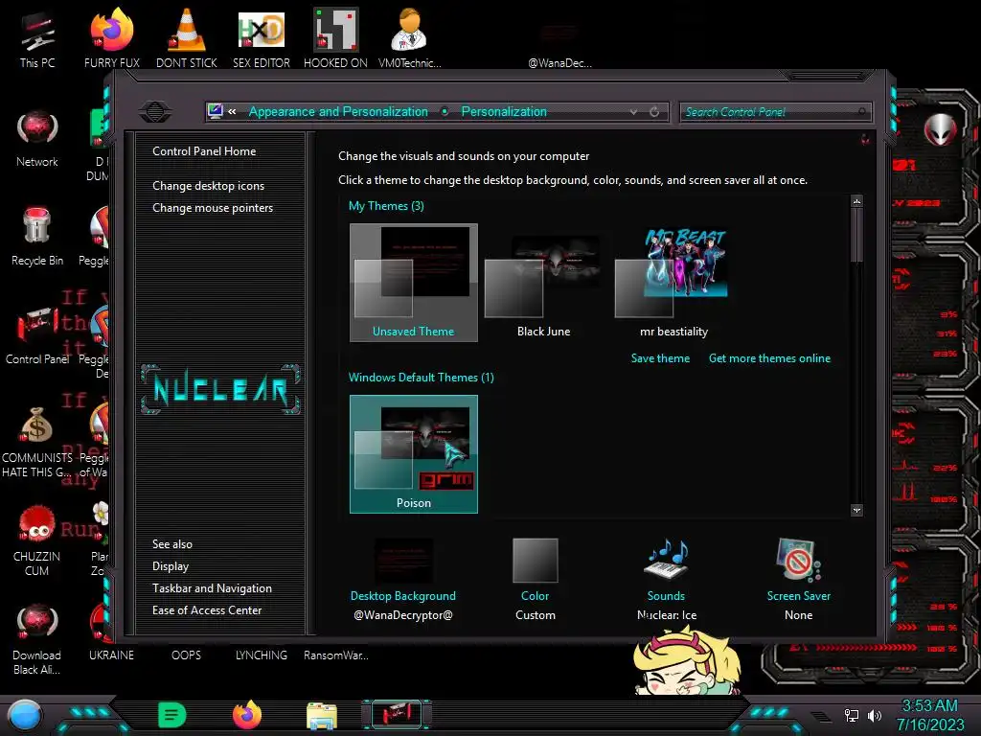This screenshot has height=736, width=981.
Task: Open the VM0Technic desktop shortcut
Action: (410, 38)
